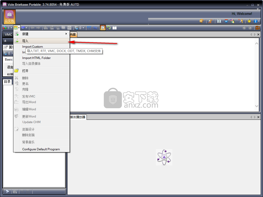The width and height of the screenshot is (263, 197).
Task: Click the paint palette theme icon
Action: (x=201, y=21)
